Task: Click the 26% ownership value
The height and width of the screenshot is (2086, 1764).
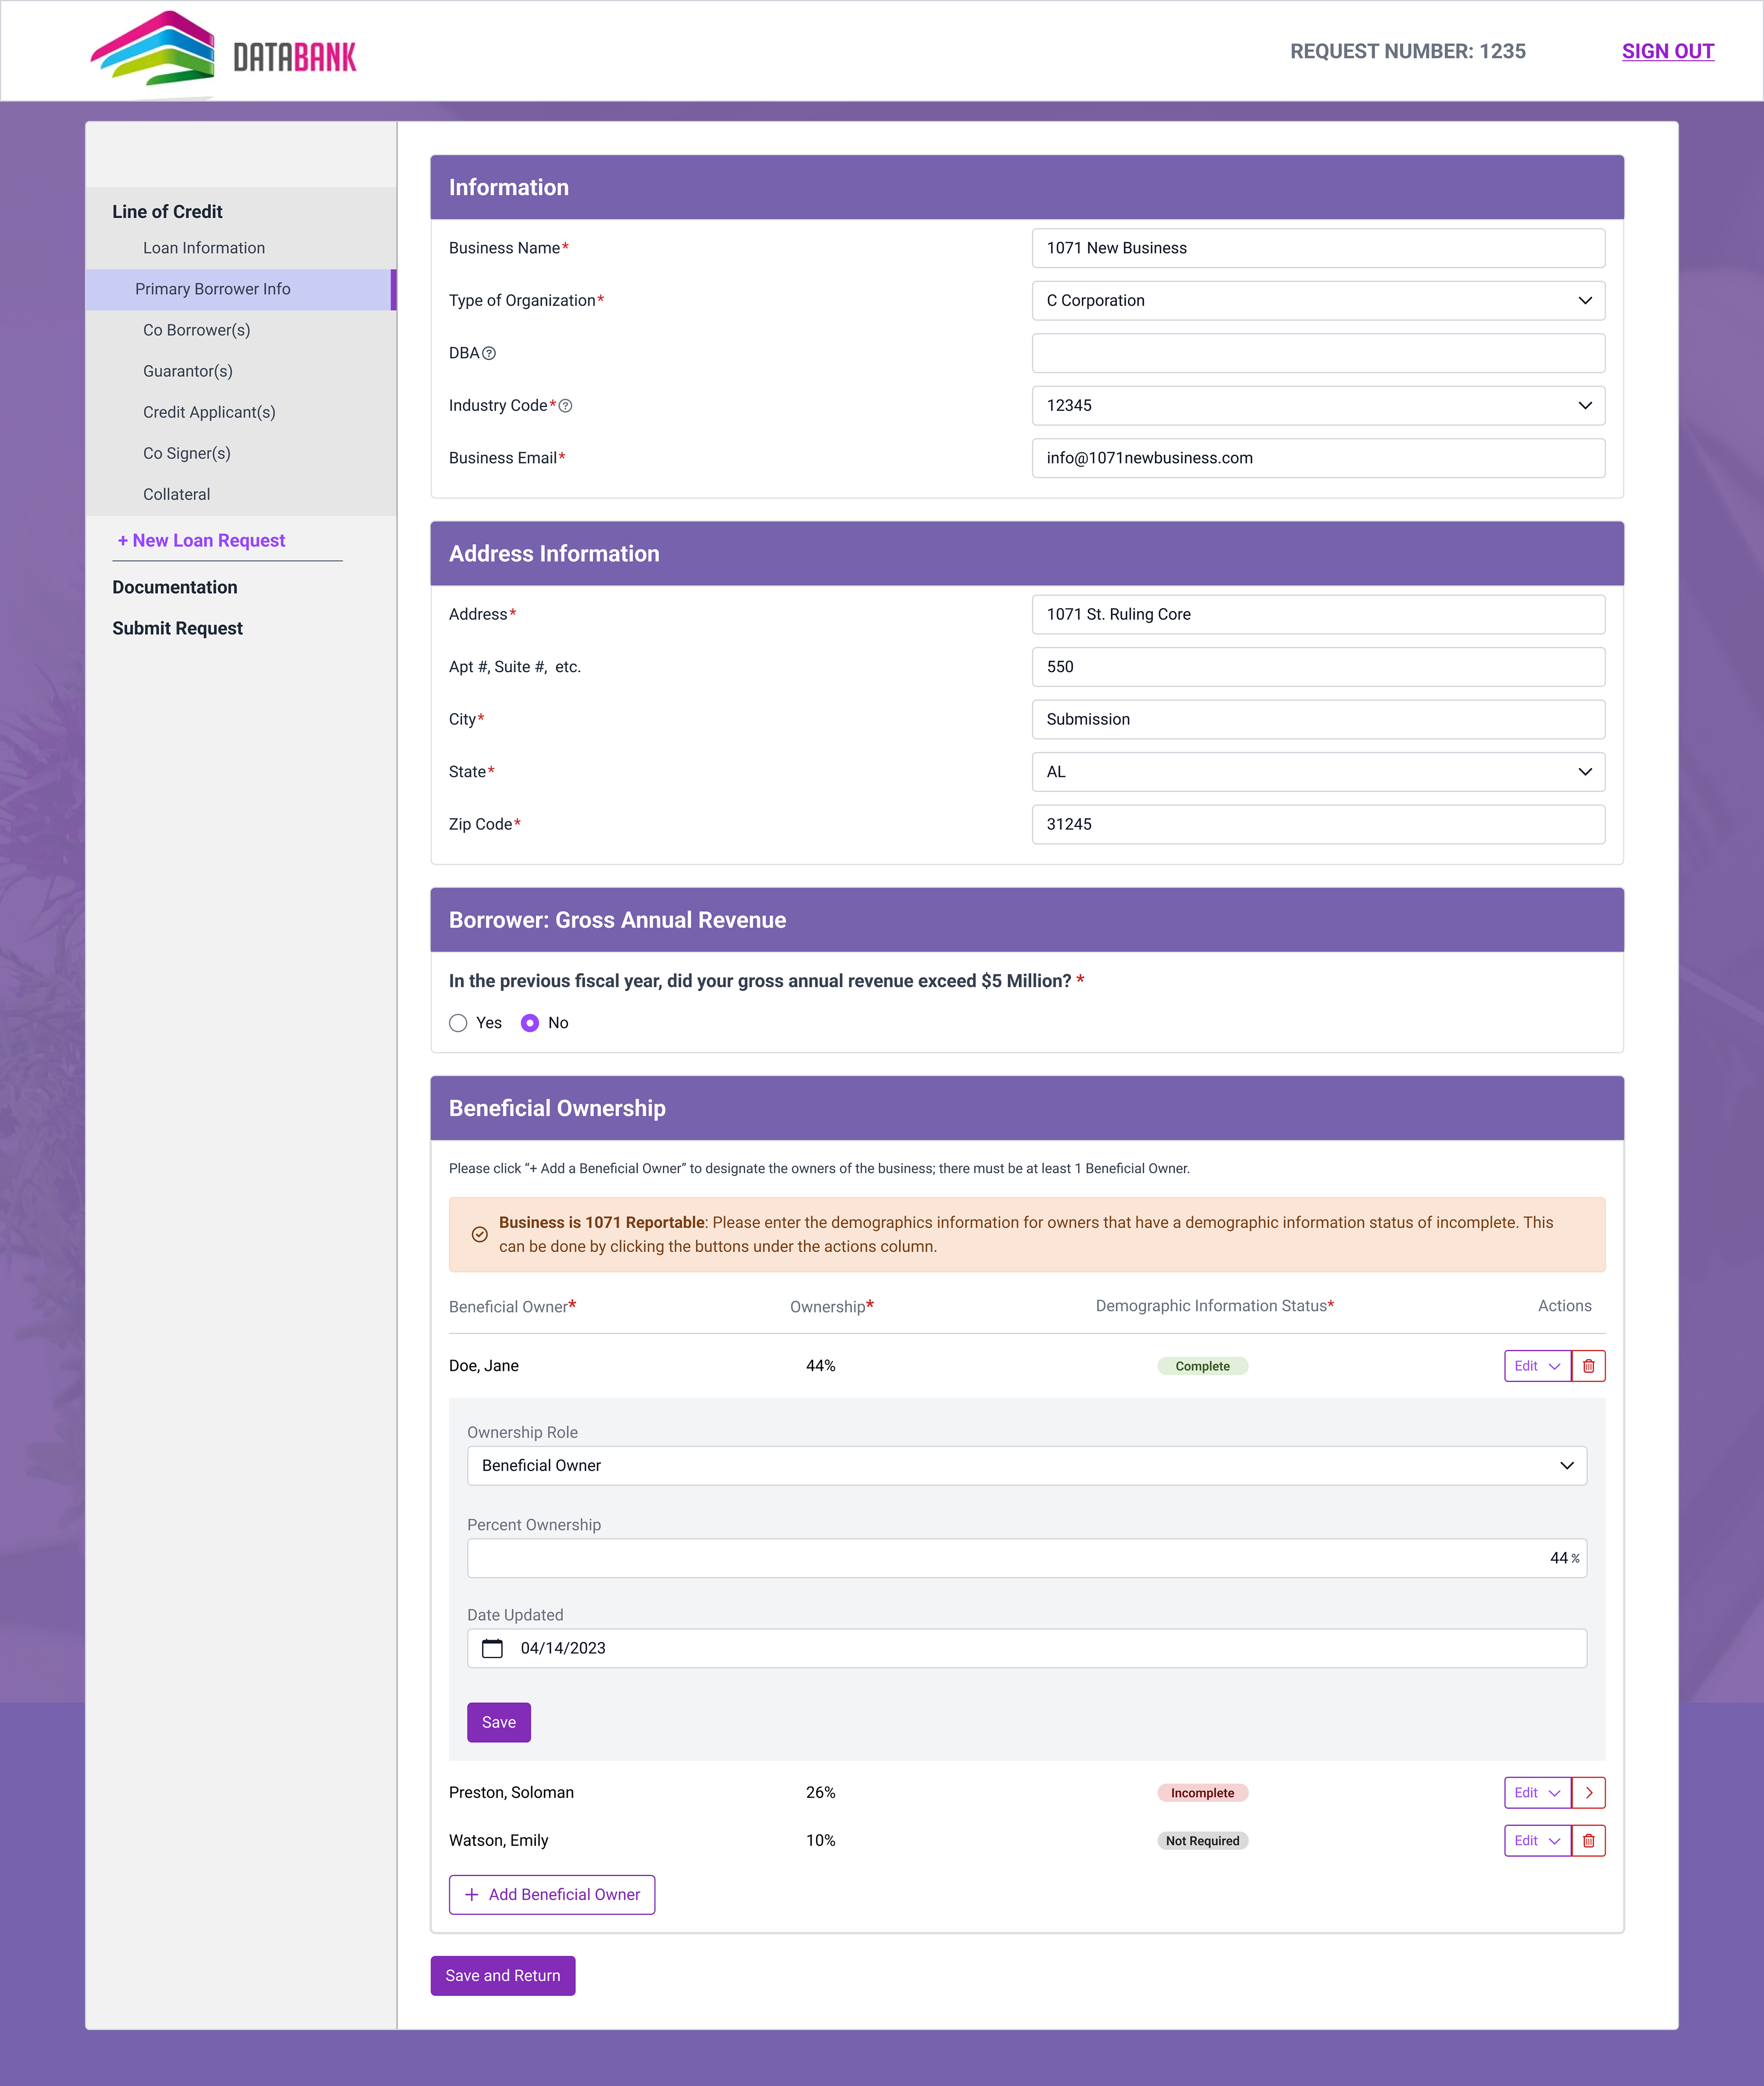Action: click(x=821, y=1793)
